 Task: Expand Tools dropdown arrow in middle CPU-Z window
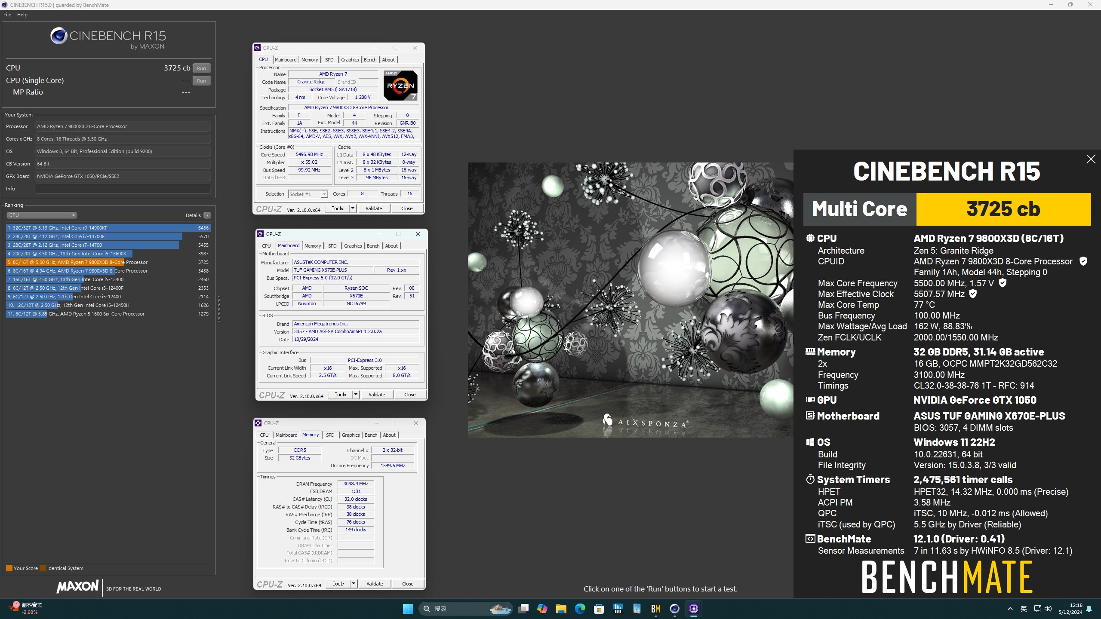click(x=356, y=395)
